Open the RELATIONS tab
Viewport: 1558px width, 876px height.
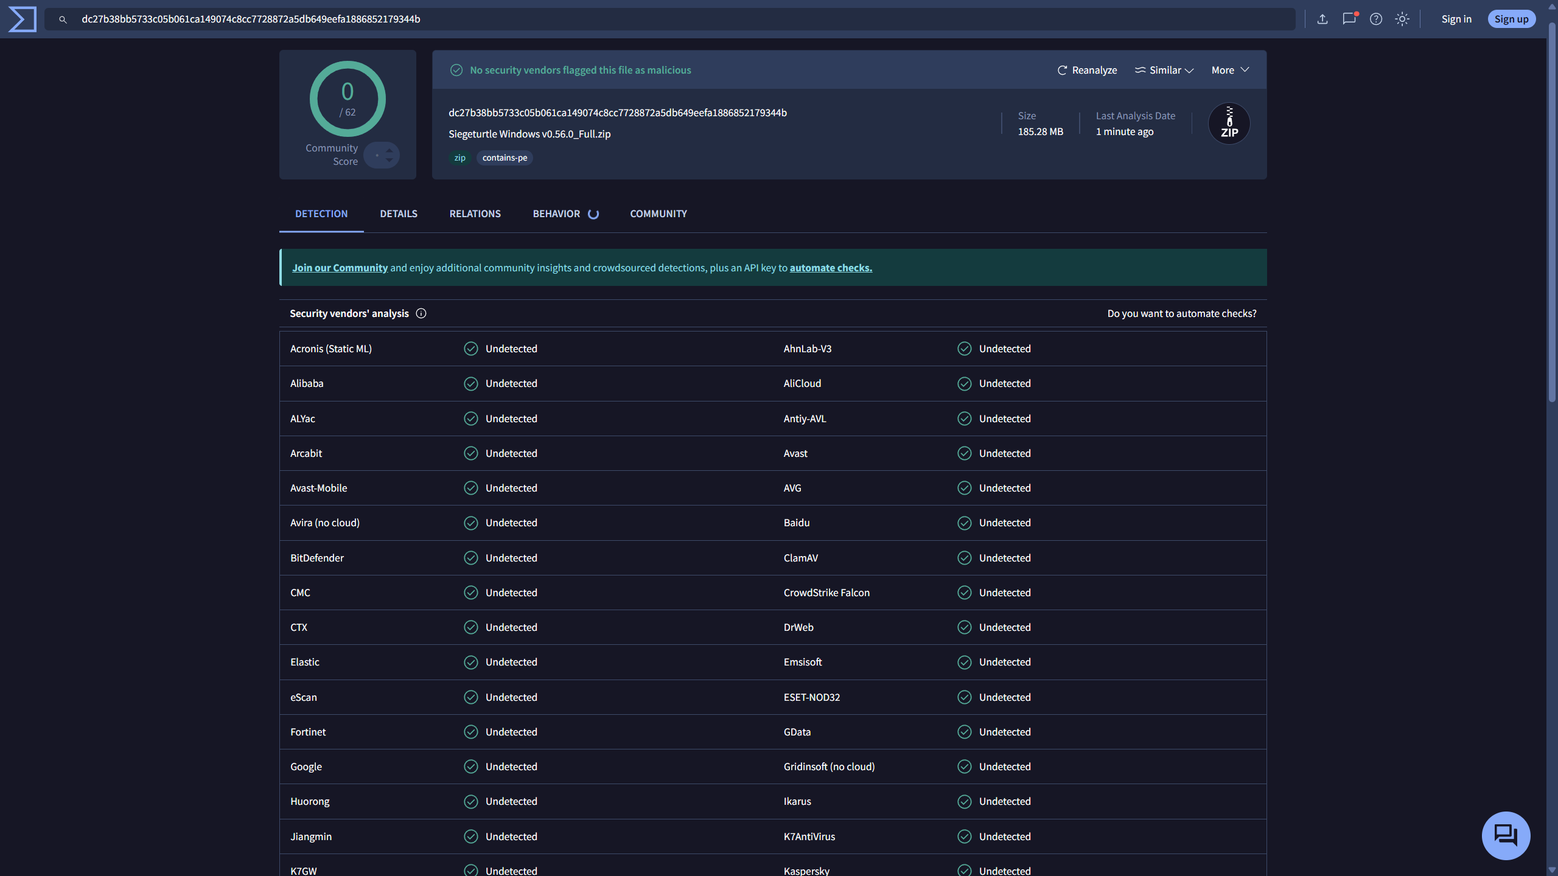pyautogui.click(x=475, y=214)
